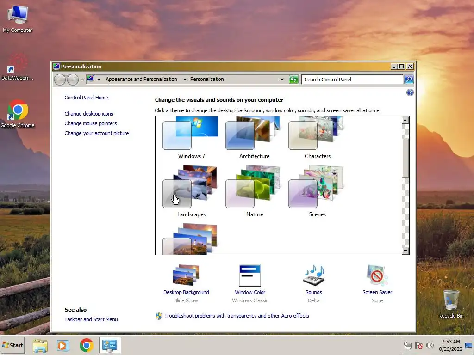Open Change desktop icons link

[89, 114]
